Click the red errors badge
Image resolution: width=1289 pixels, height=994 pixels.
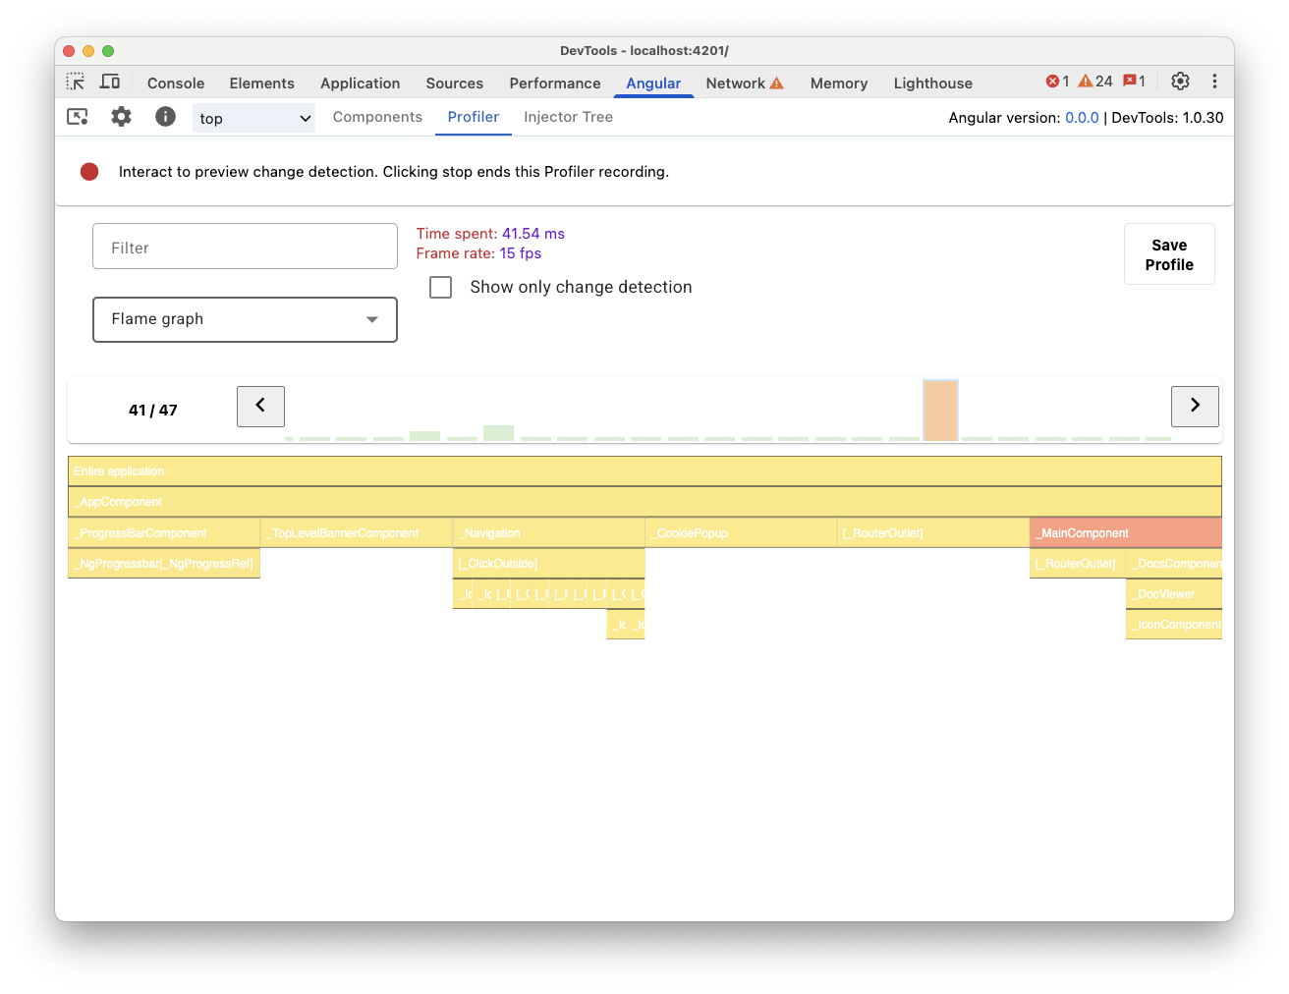click(1055, 82)
